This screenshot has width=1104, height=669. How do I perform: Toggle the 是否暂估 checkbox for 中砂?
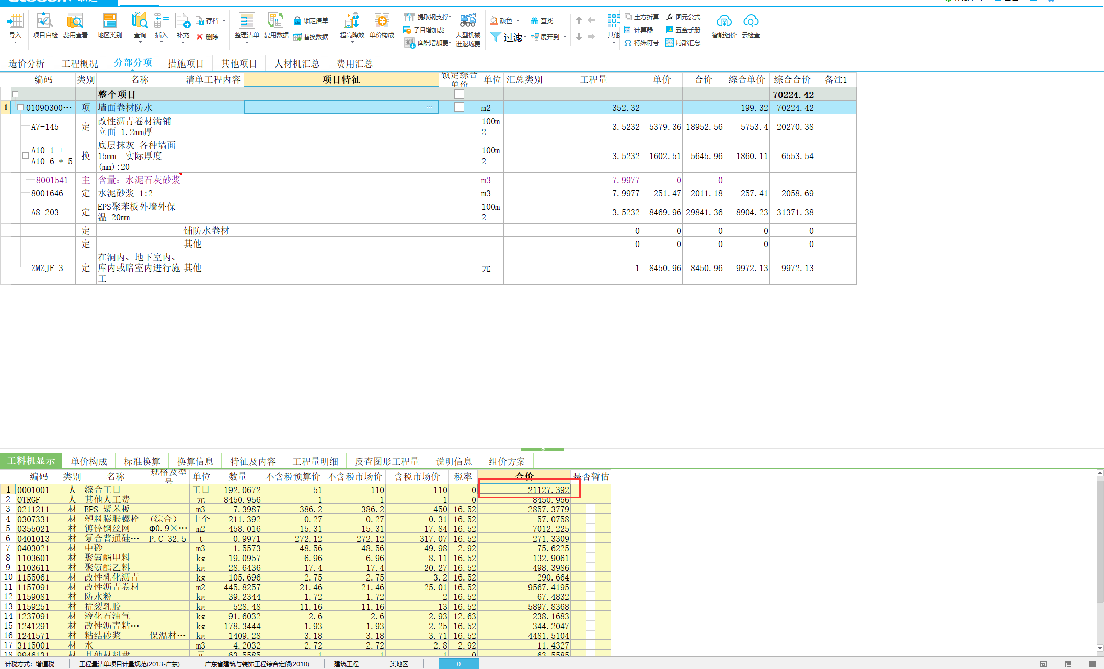(590, 548)
